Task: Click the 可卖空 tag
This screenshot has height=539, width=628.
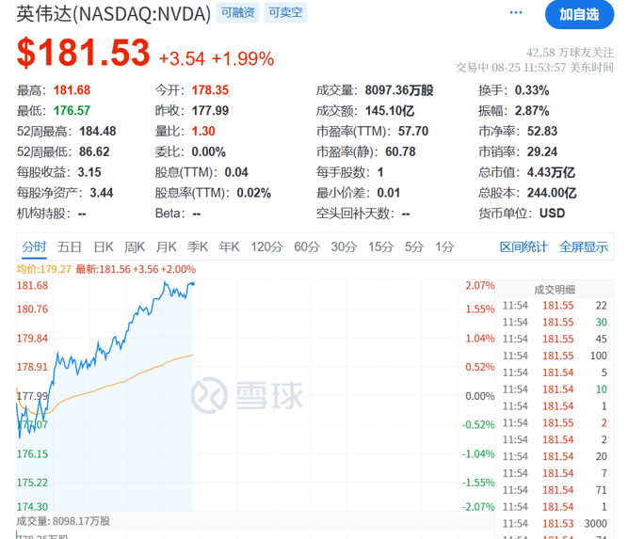Action: point(285,12)
